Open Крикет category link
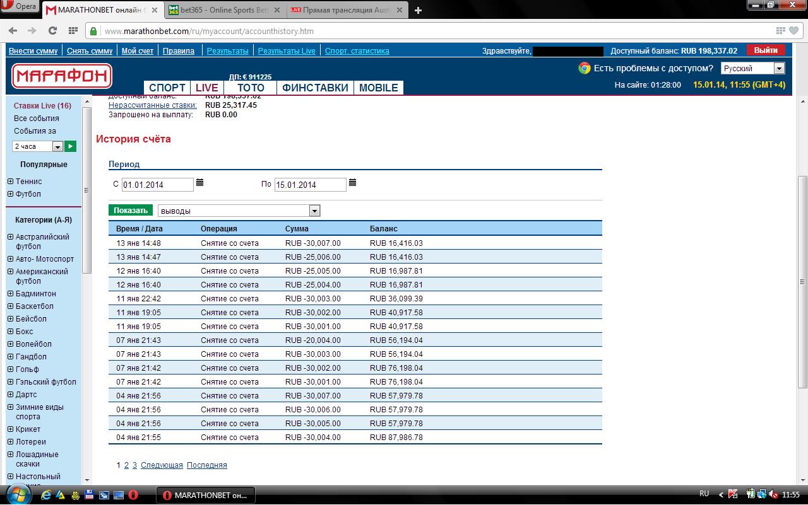808x505 pixels. coord(28,429)
